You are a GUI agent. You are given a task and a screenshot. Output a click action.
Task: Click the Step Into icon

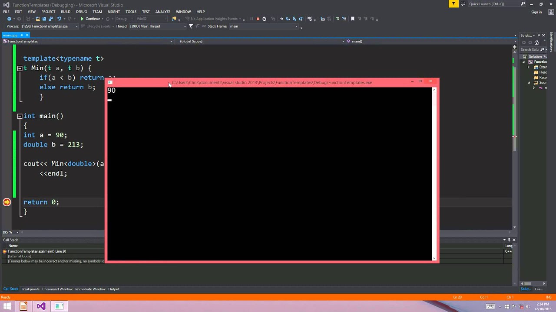(x=288, y=19)
